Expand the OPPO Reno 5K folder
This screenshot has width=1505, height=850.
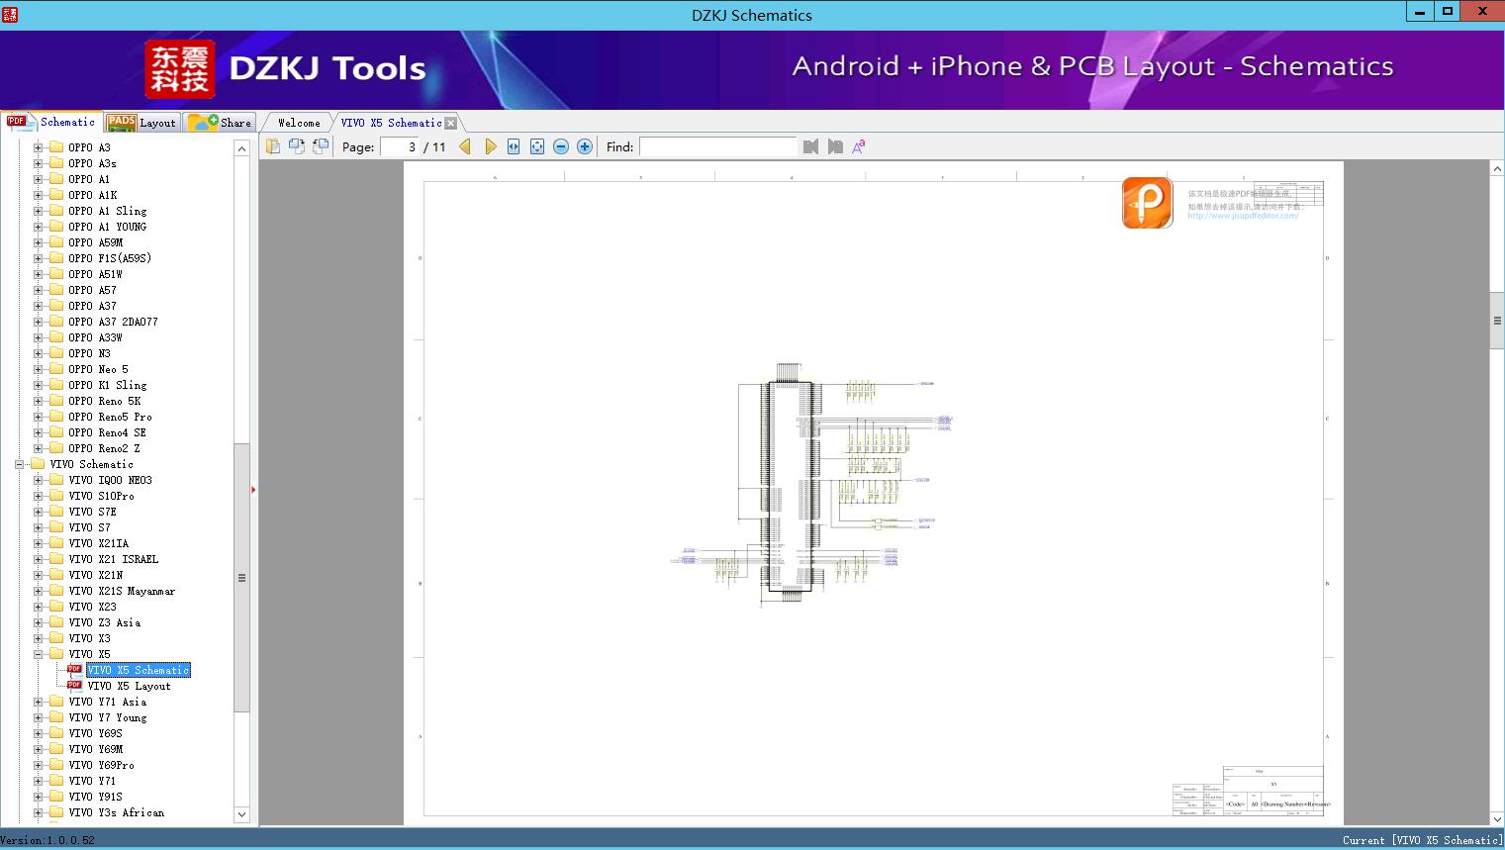tap(39, 401)
